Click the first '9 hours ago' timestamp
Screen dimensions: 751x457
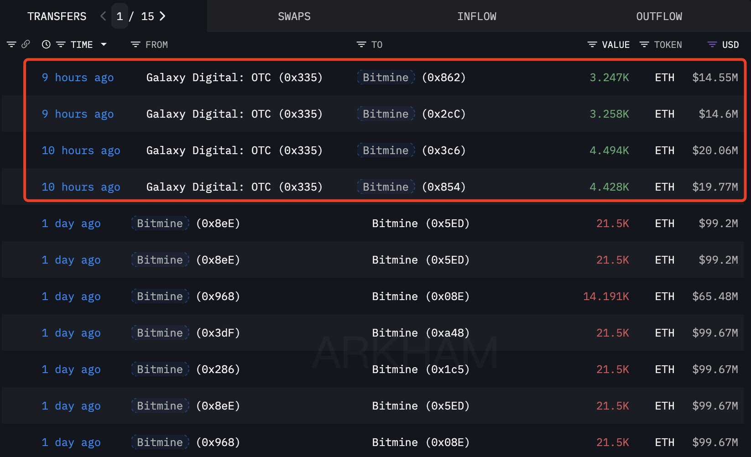78,78
